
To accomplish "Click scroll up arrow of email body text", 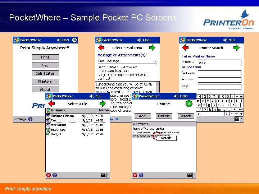I will coord(158,84).
